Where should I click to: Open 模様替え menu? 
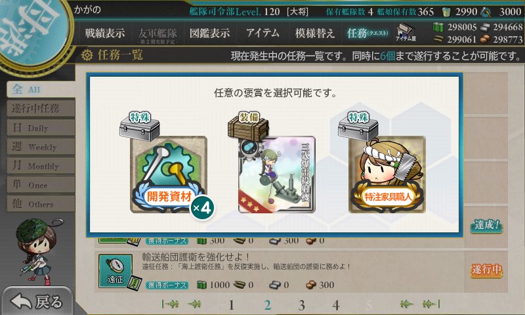(x=315, y=33)
